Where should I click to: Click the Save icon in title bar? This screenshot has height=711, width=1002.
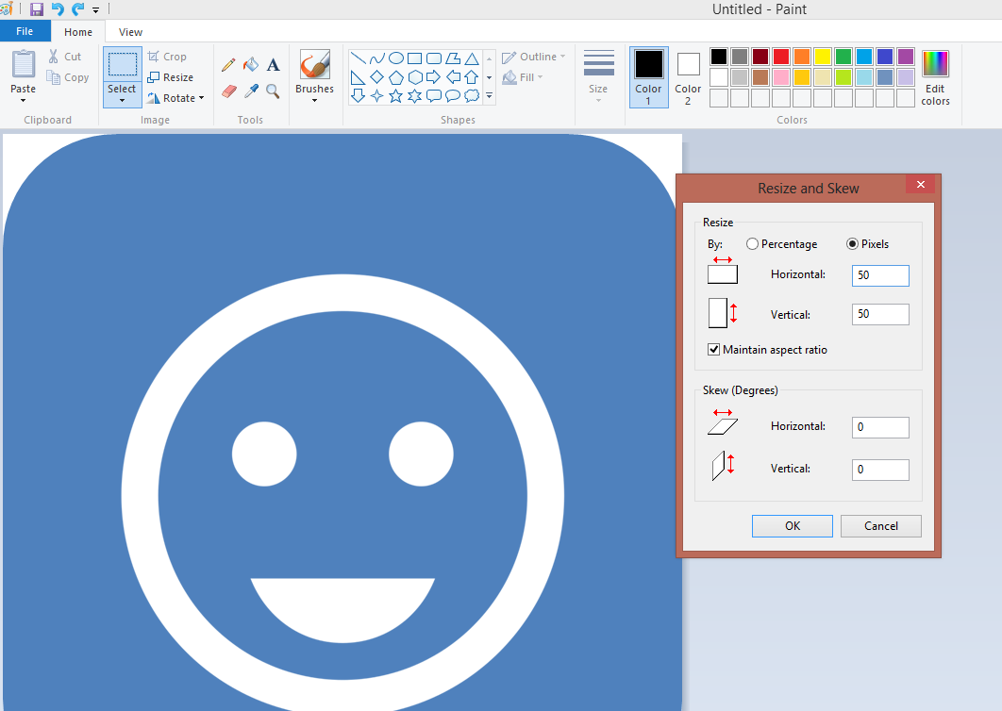[x=37, y=9]
